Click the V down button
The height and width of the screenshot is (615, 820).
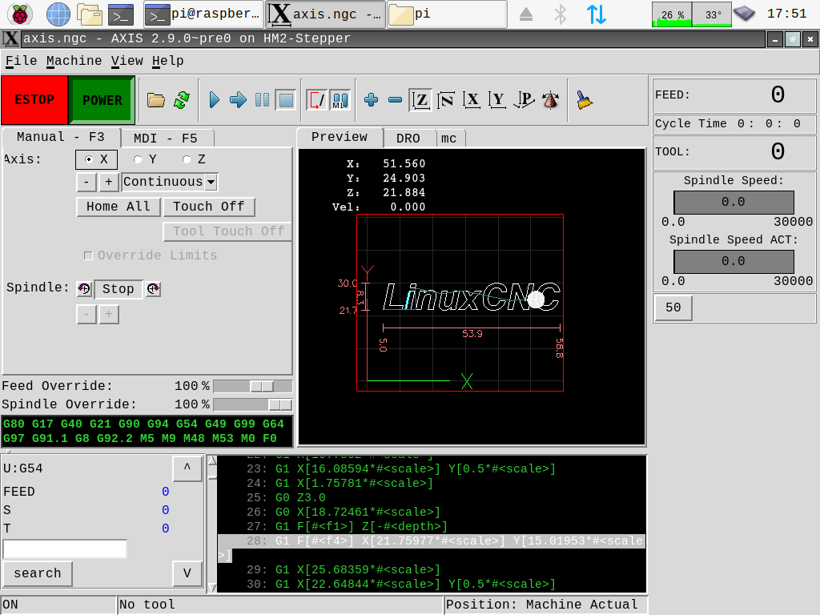pyautogui.click(x=187, y=573)
